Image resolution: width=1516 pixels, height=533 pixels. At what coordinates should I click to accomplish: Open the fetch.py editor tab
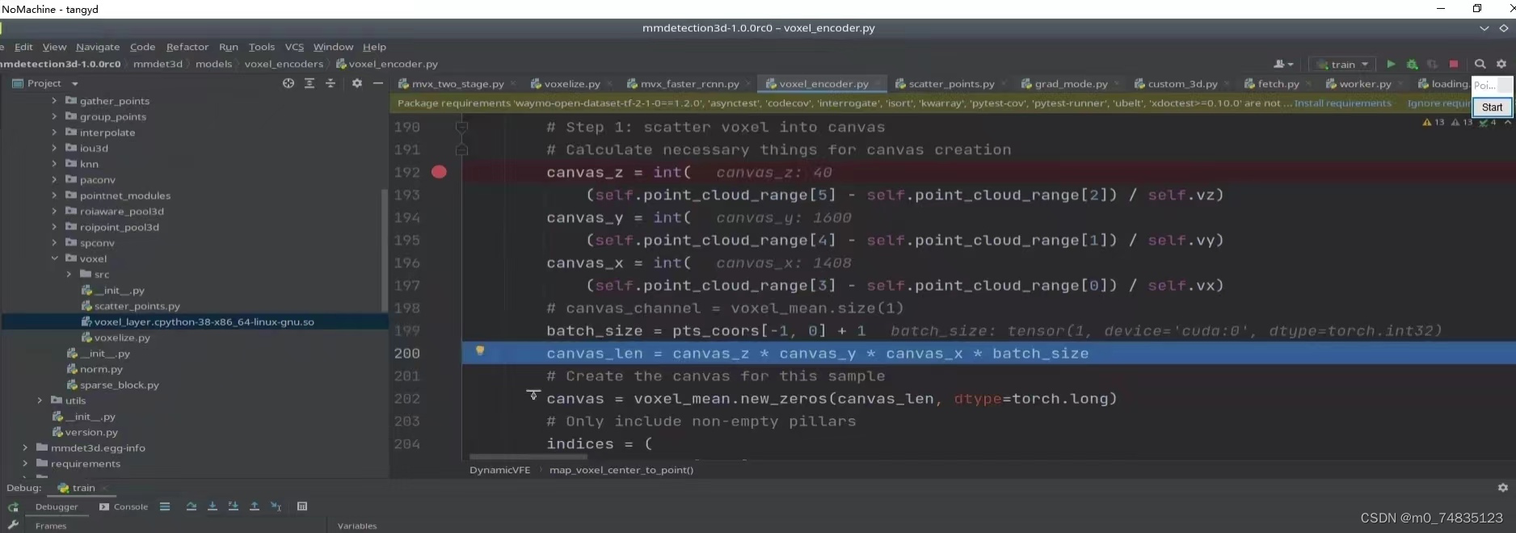[1278, 84]
